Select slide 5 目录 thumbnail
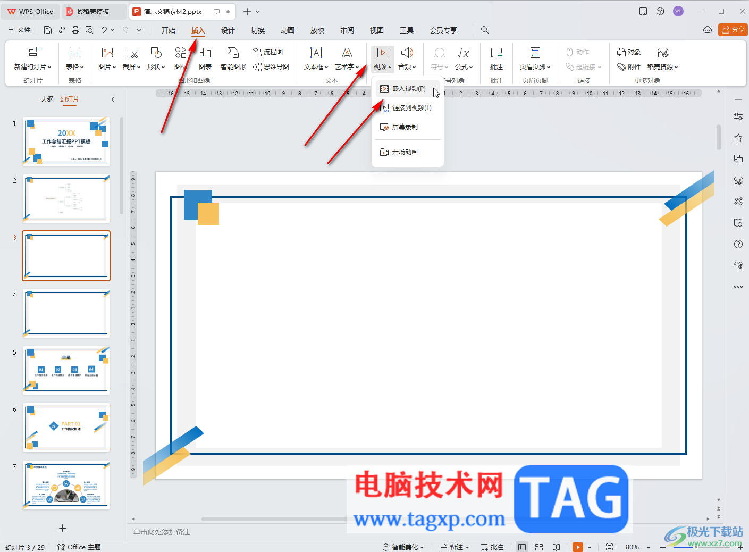Viewport: 749px width, 552px height. point(66,370)
